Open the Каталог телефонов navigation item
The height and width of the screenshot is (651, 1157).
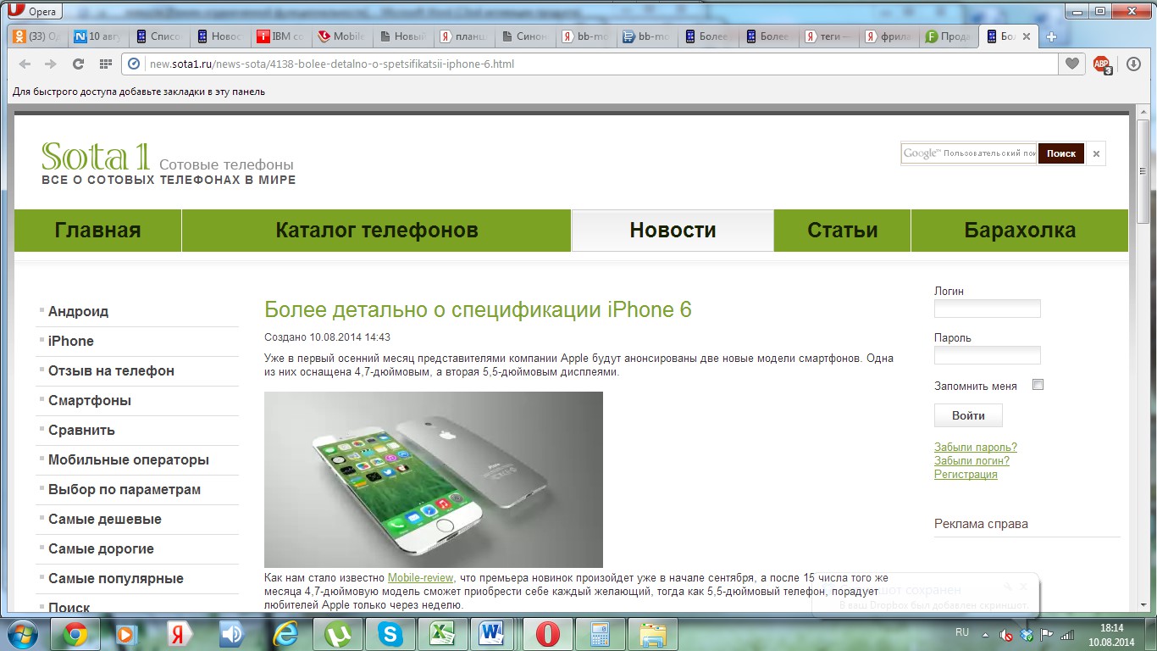point(377,231)
